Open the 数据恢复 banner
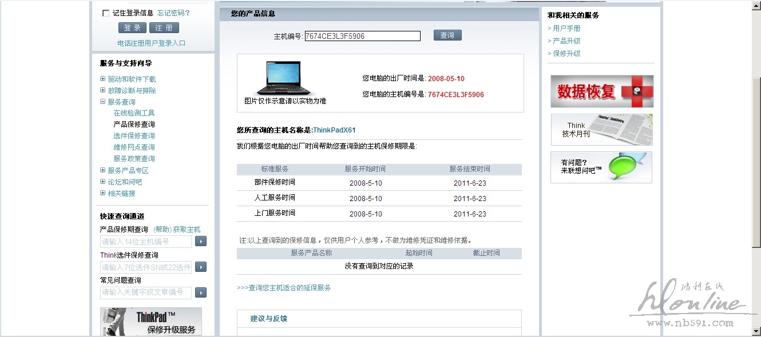The image size is (761, 337). [602, 91]
